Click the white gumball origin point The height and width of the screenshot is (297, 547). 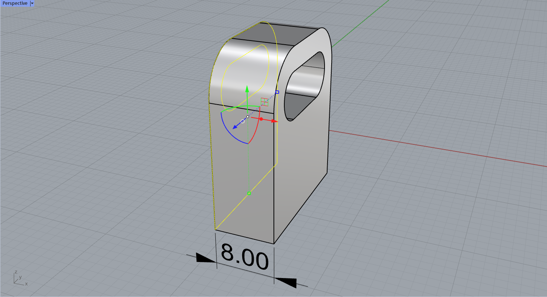(x=248, y=117)
